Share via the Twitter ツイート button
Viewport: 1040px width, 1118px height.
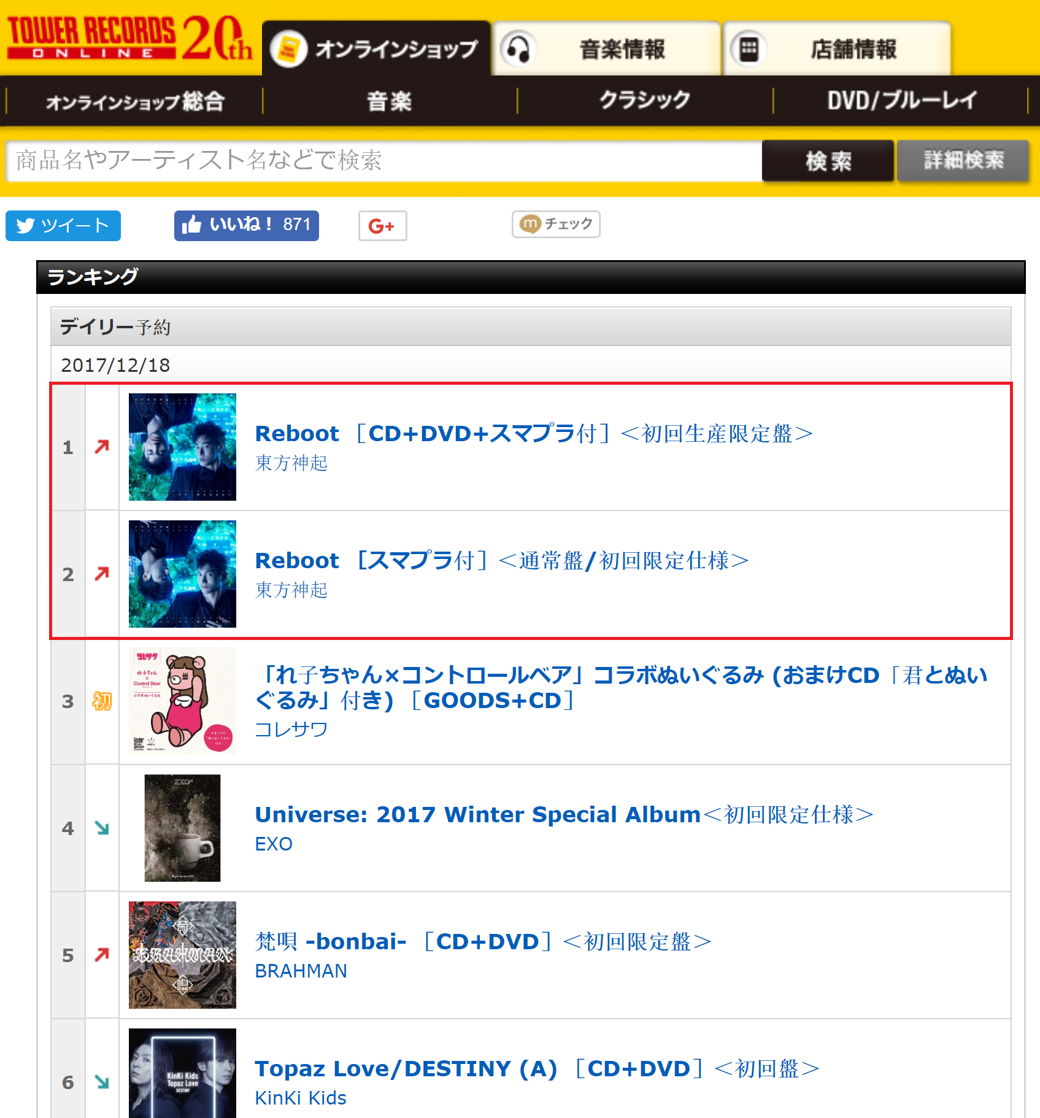point(63,226)
